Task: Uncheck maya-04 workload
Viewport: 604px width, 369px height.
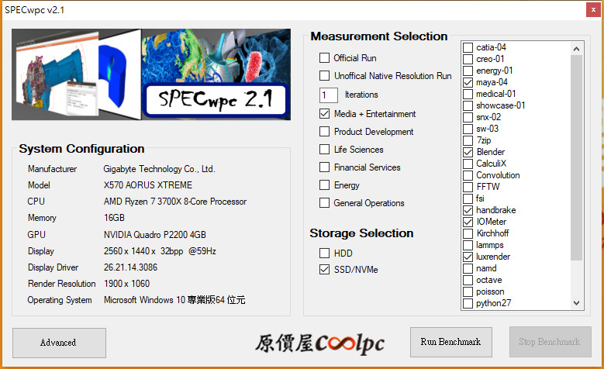Action: 468,82
